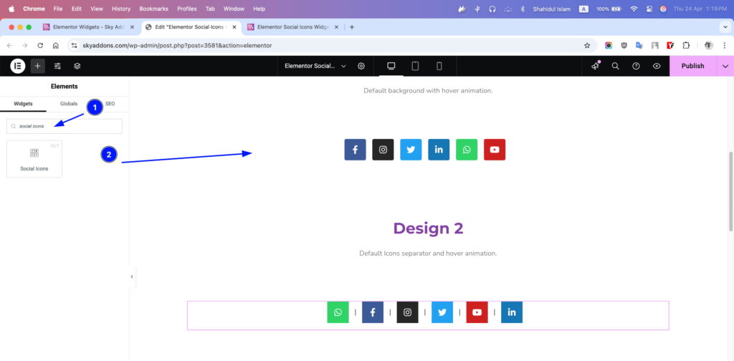Open the Apple menu
This screenshot has height=361, width=734.
(x=11, y=9)
